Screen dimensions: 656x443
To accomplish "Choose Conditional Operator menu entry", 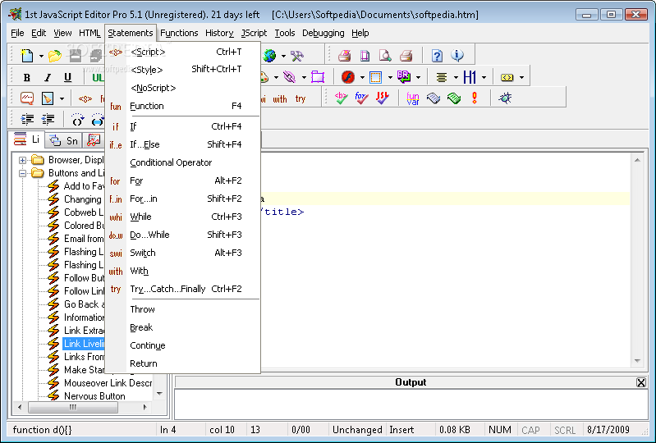I will (183, 162).
